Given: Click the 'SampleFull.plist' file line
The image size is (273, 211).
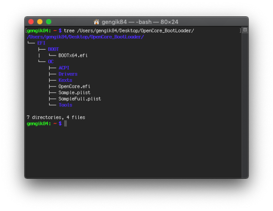Looking at the screenshot, I should click(80, 99).
